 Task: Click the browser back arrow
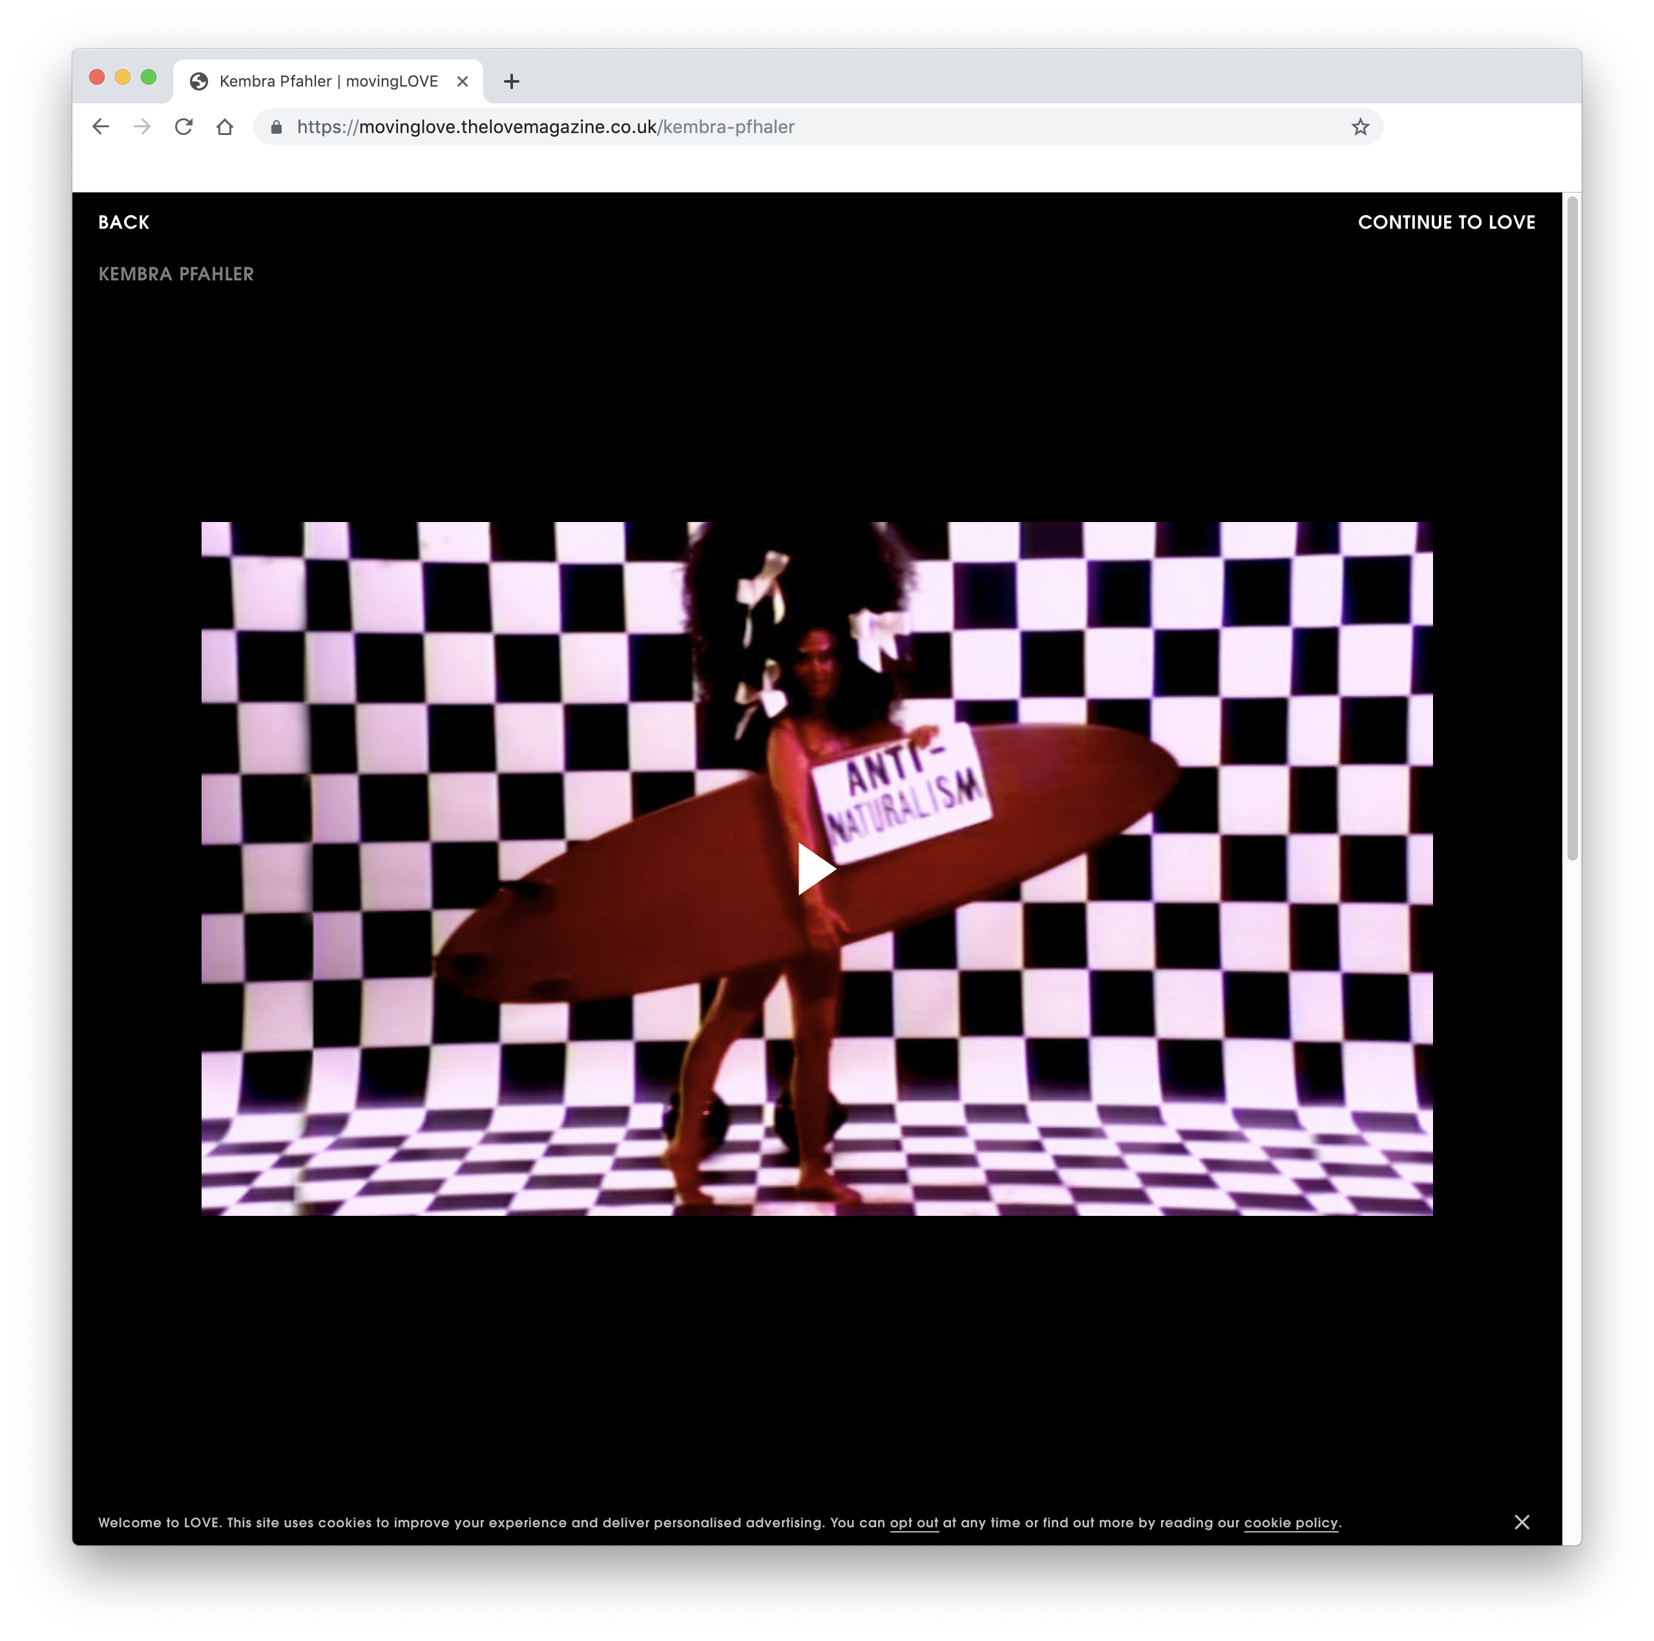coord(101,127)
